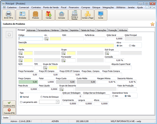
Task: Switch to the Tabela de Preço tab
Action: 88,30
